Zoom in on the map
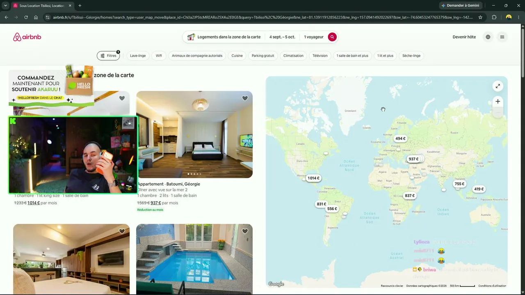Image resolution: width=525 pixels, height=295 pixels. coord(498,102)
